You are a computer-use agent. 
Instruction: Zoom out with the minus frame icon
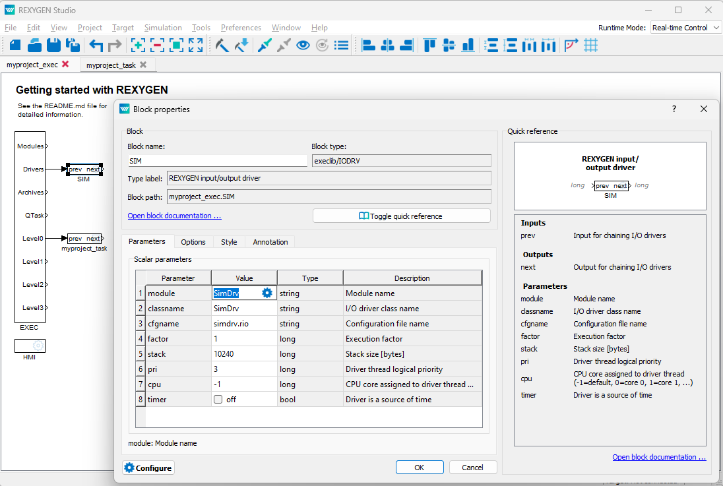click(x=157, y=46)
